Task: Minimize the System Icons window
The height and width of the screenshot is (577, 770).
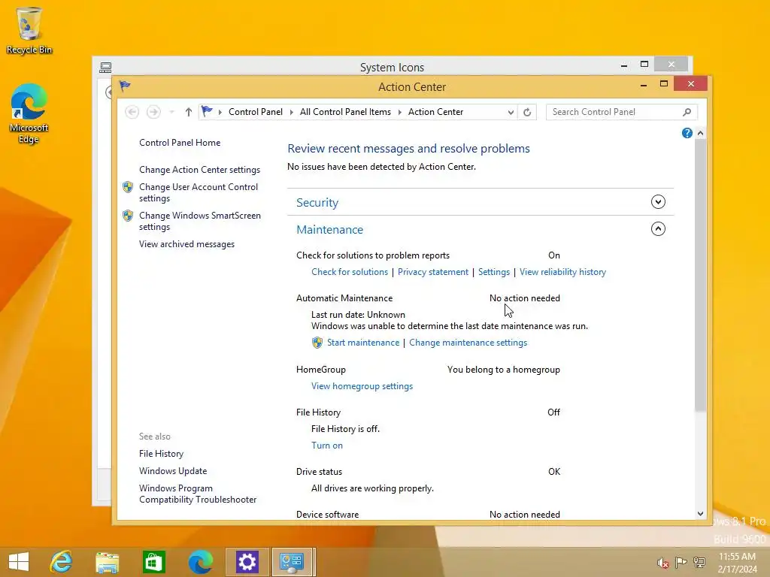Action: [x=623, y=65]
